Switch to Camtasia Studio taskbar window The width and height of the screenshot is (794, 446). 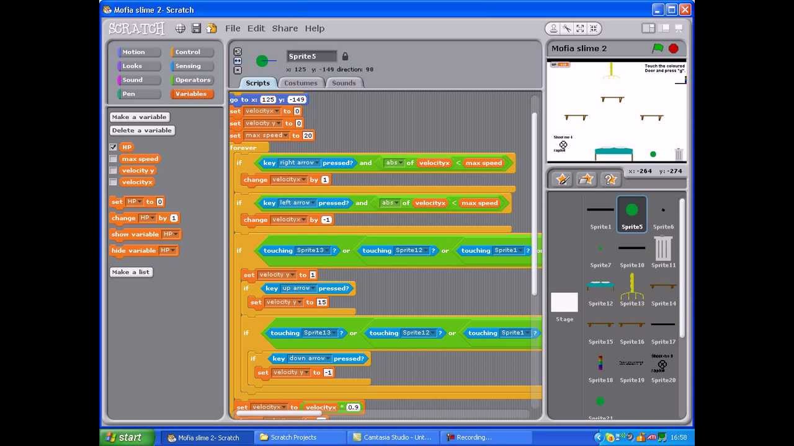pos(393,437)
